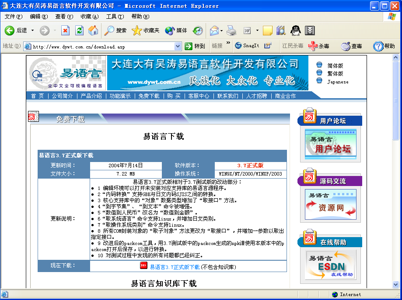Click the Internet zone status indicator
The image size is (402, 300).
pos(346,294)
